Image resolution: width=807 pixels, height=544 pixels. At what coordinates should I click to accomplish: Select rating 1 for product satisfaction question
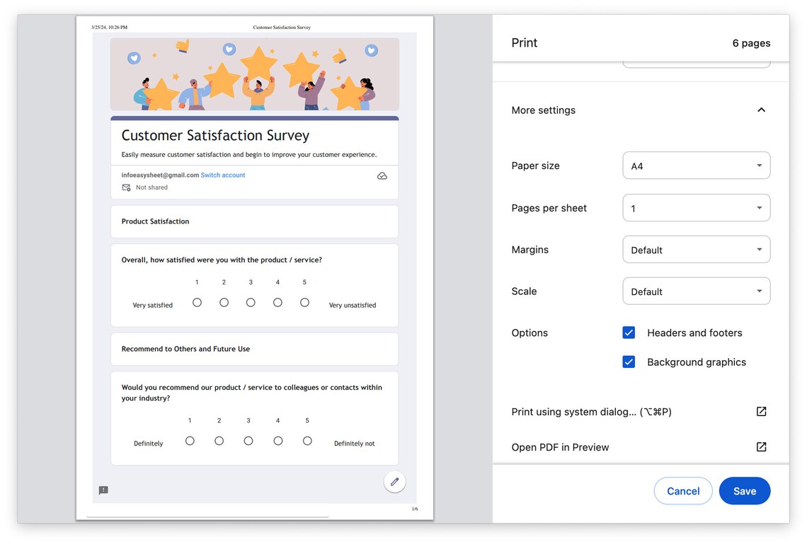click(197, 301)
